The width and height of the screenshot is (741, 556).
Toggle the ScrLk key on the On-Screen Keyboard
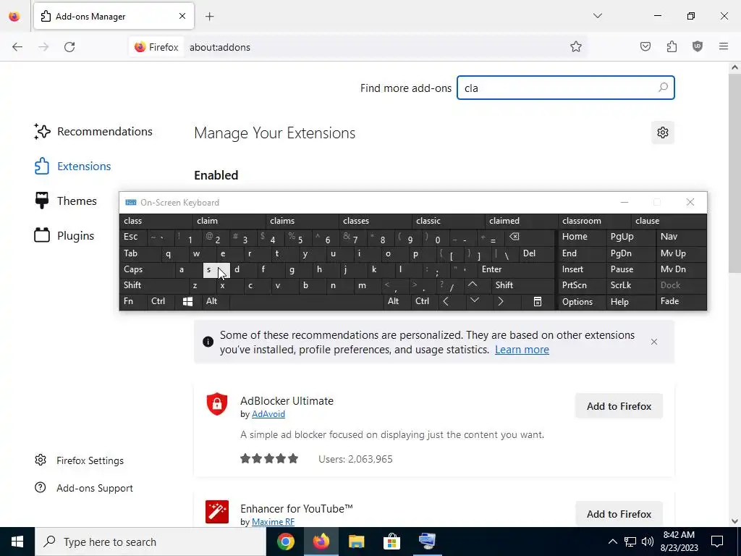[631, 285]
